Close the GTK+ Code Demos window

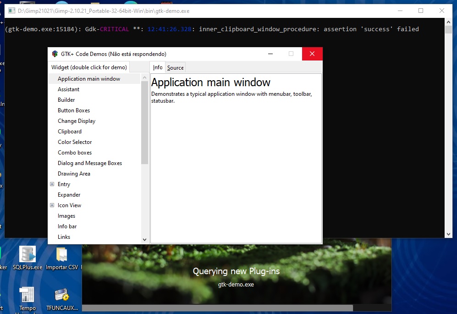click(312, 54)
